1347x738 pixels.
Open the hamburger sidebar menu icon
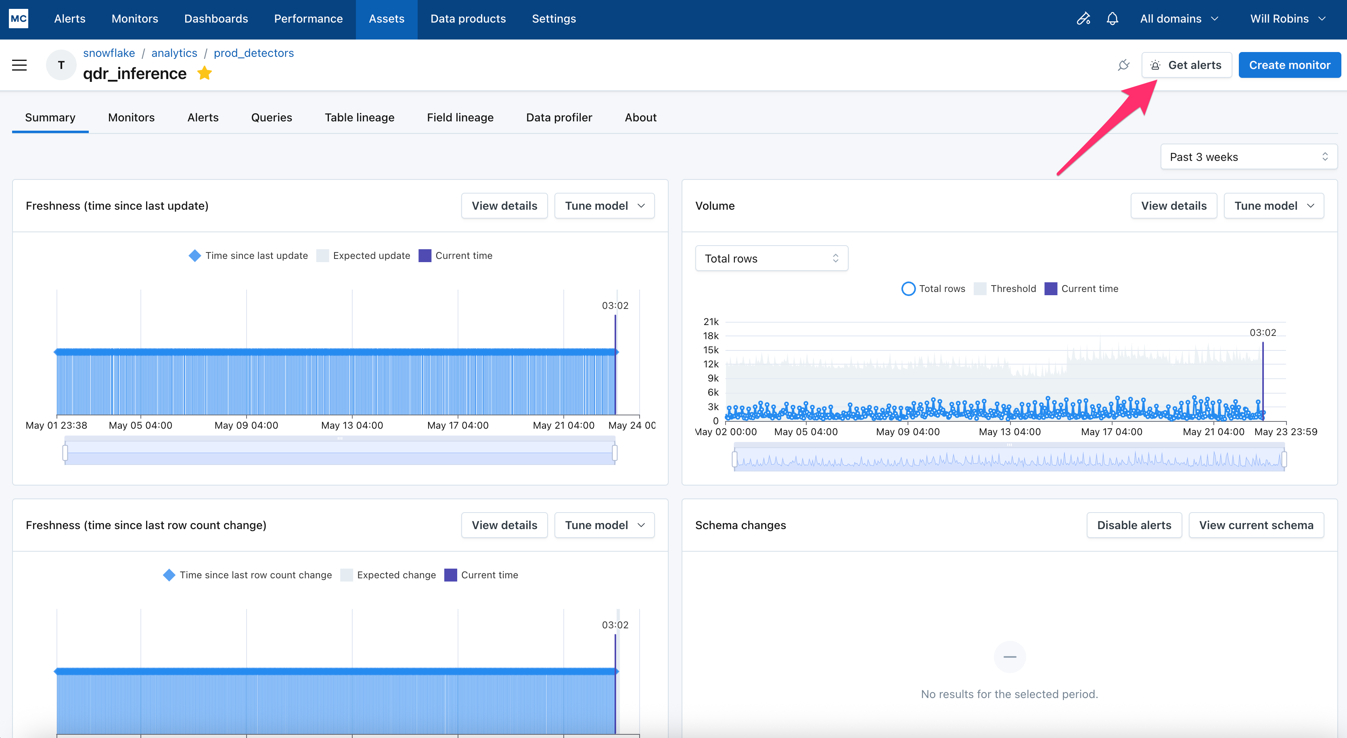(19, 65)
